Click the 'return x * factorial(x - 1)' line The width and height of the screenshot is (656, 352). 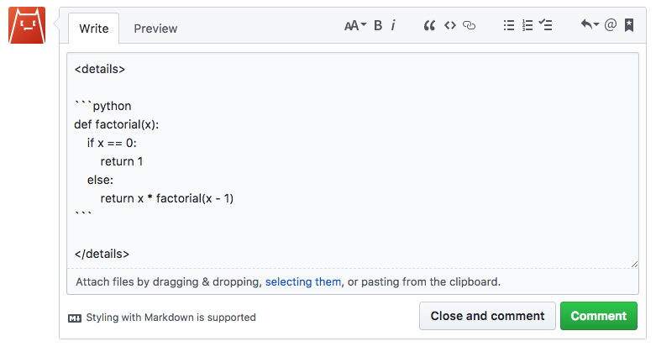[166, 198]
